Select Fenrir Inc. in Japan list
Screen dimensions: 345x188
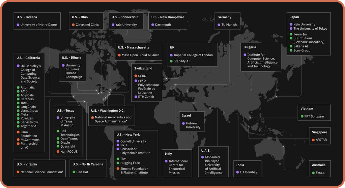301,34
